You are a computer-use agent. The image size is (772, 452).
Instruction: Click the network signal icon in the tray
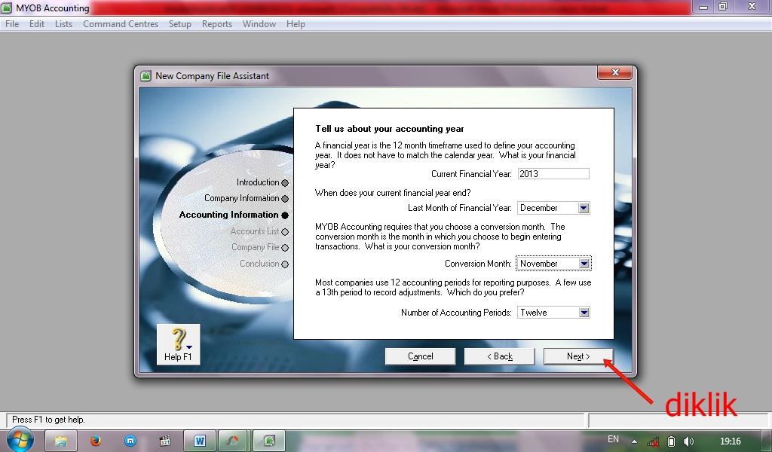pos(653,440)
